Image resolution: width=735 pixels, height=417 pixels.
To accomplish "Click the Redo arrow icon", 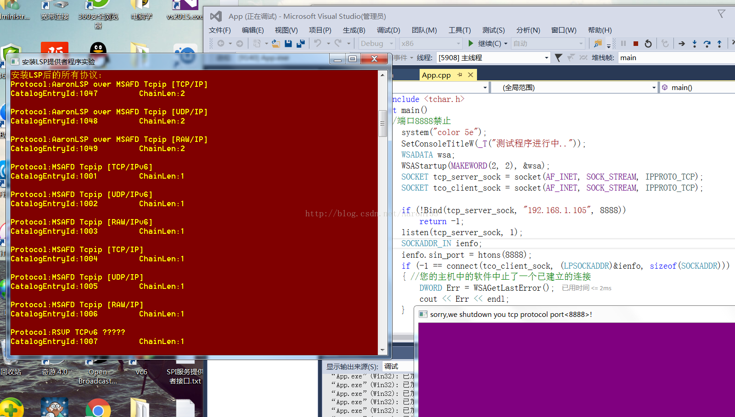I will pyautogui.click(x=338, y=43).
